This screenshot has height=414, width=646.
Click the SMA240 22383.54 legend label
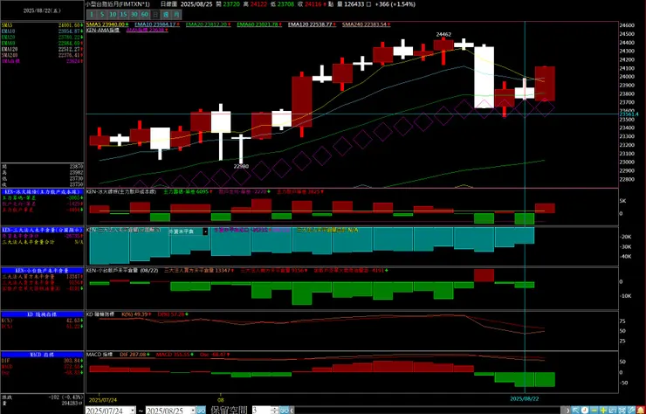367,24
